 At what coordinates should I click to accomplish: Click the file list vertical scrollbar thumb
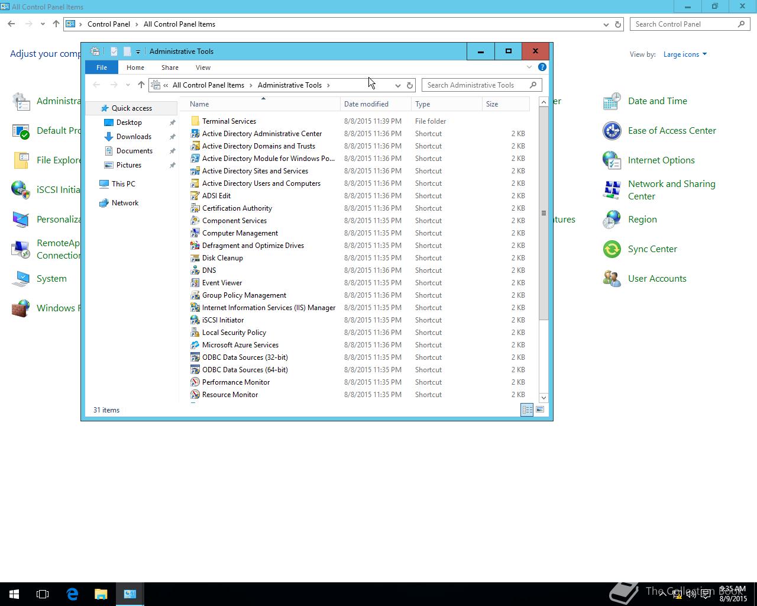click(544, 213)
